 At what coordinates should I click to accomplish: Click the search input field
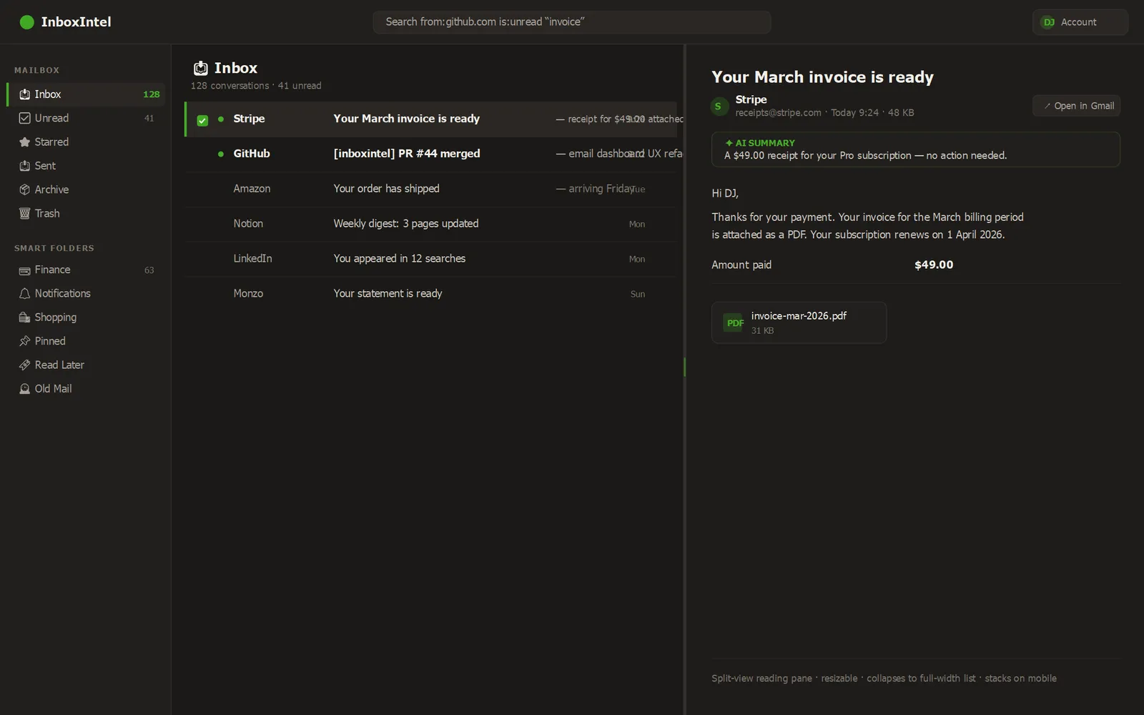click(x=571, y=22)
